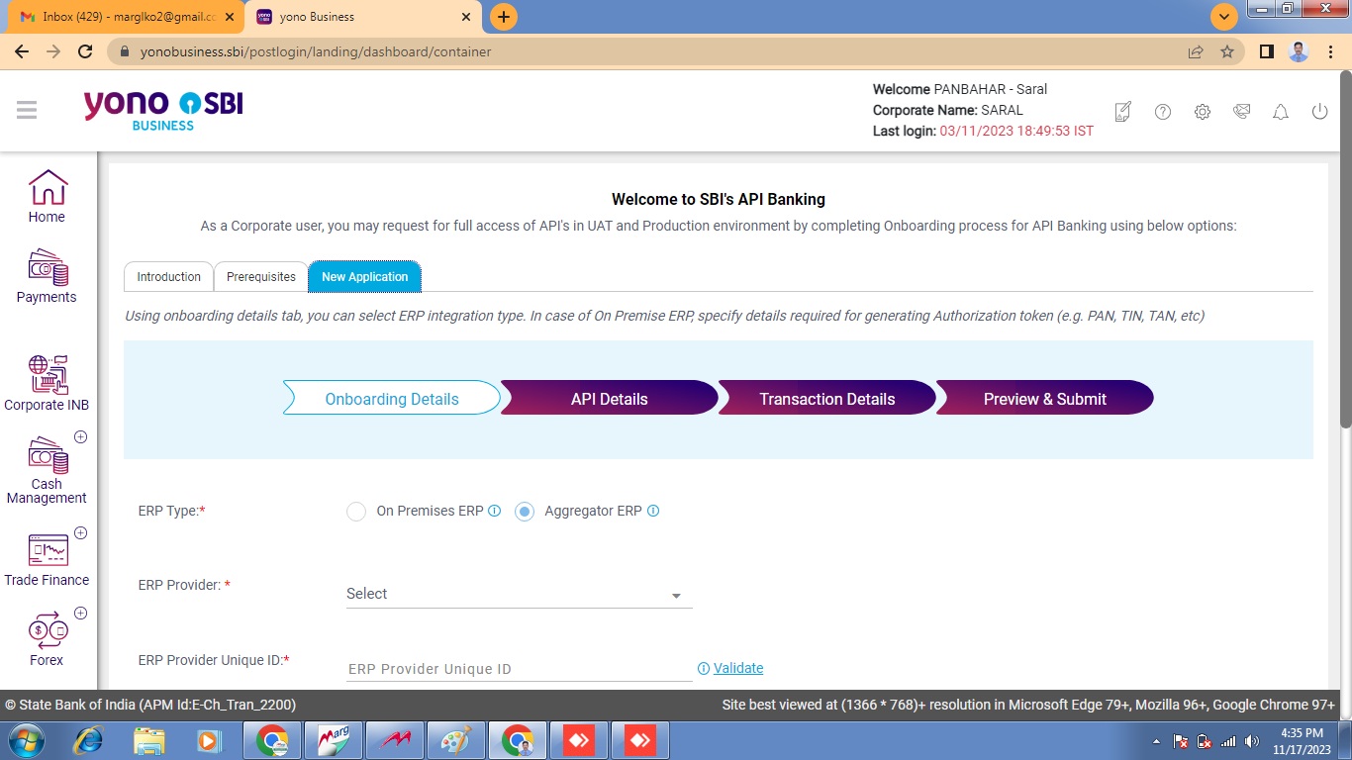
Task: Open settings gear in header
Action: pyautogui.click(x=1203, y=112)
